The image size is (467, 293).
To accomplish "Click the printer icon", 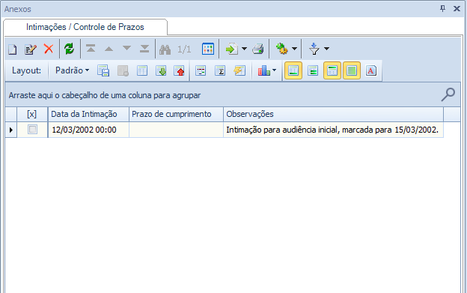I will pos(258,49).
